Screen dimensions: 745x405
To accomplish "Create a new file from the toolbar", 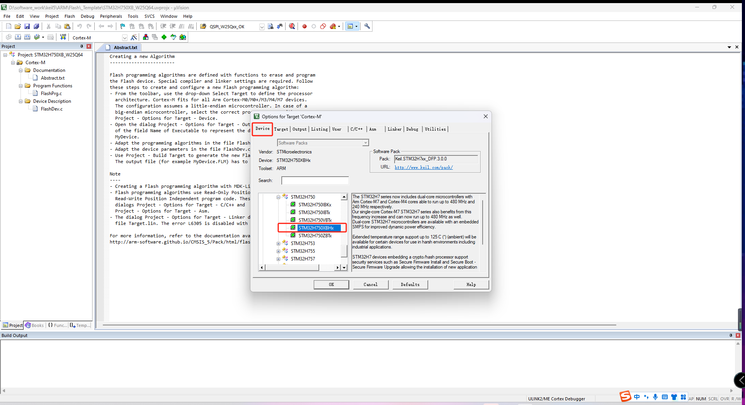I will [x=9, y=26].
